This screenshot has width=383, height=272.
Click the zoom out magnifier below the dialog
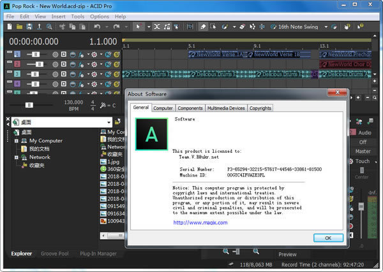[x=226, y=251]
